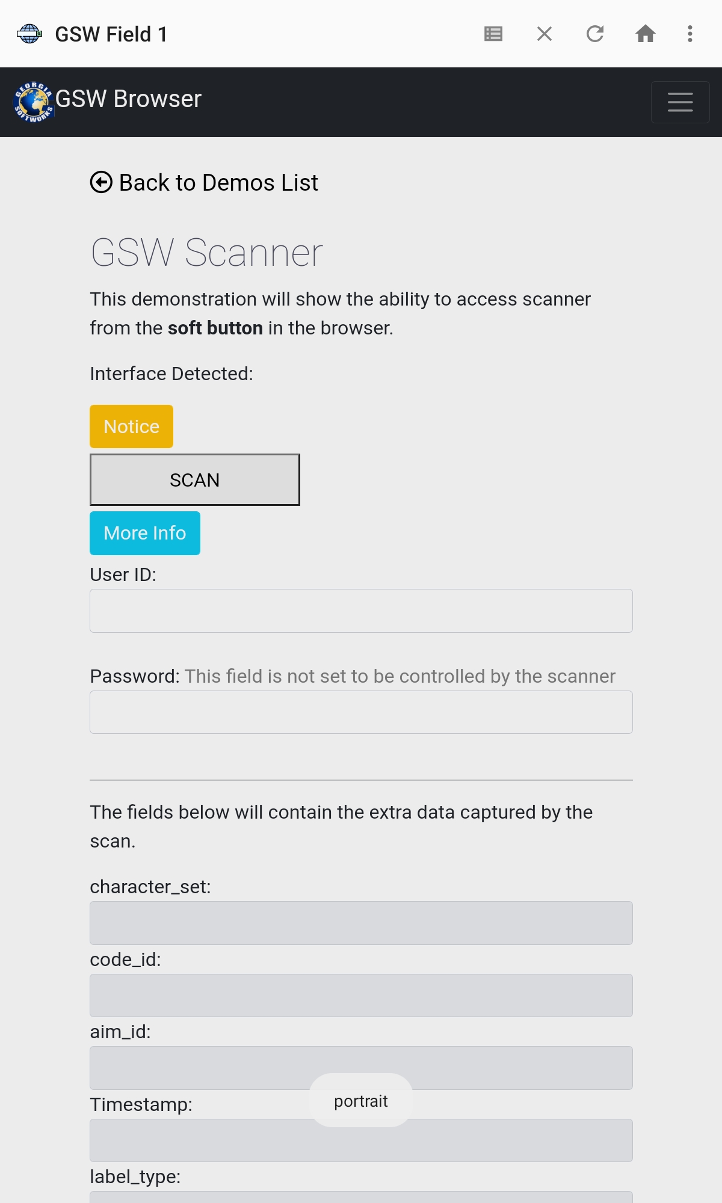Open the three-dot overflow menu
The width and height of the screenshot is (722, 1203).
click(x=690, y=34)
